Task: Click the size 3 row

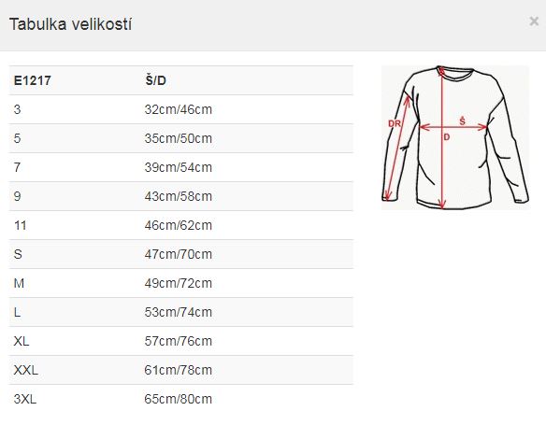Action: tap(180, 109)
